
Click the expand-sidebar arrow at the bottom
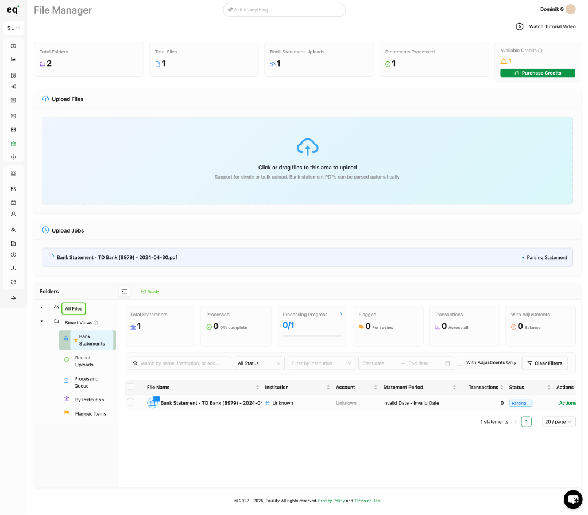[x=13, y=298]
